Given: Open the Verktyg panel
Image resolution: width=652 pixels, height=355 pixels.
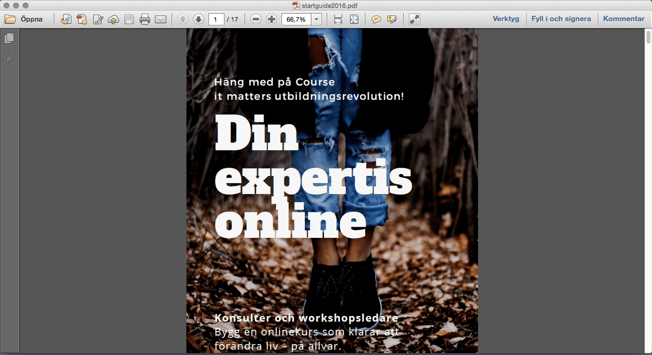Looking at the screenshot, I should pyautogui.click(x=506, y=19).
